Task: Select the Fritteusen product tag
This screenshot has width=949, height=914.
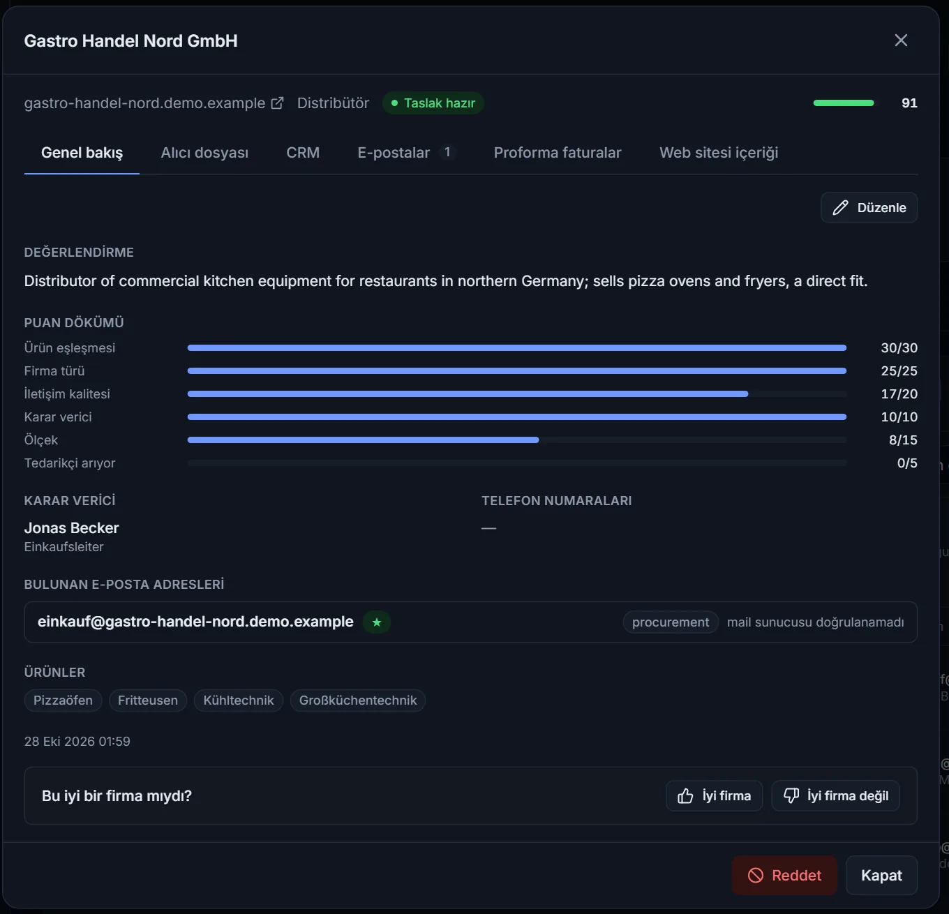Action: [148, 701]
